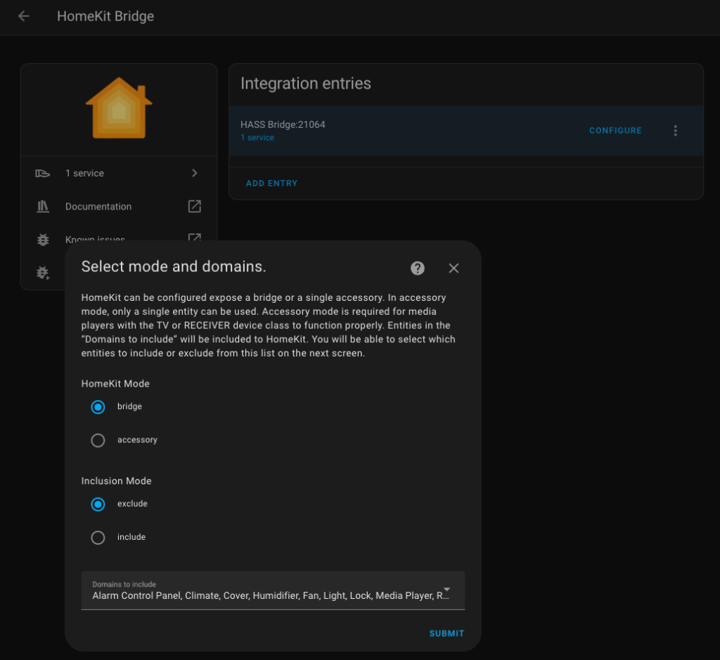Open the 1 service hand icon
Image resolution: width=720 pixels, height=660 pixels.
(x=43, y=173)
